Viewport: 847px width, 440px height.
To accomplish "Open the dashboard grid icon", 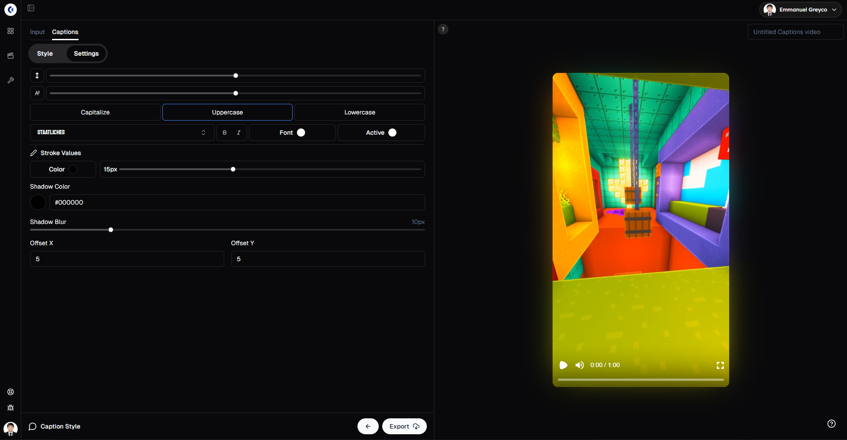I will (x=11, y=31).
